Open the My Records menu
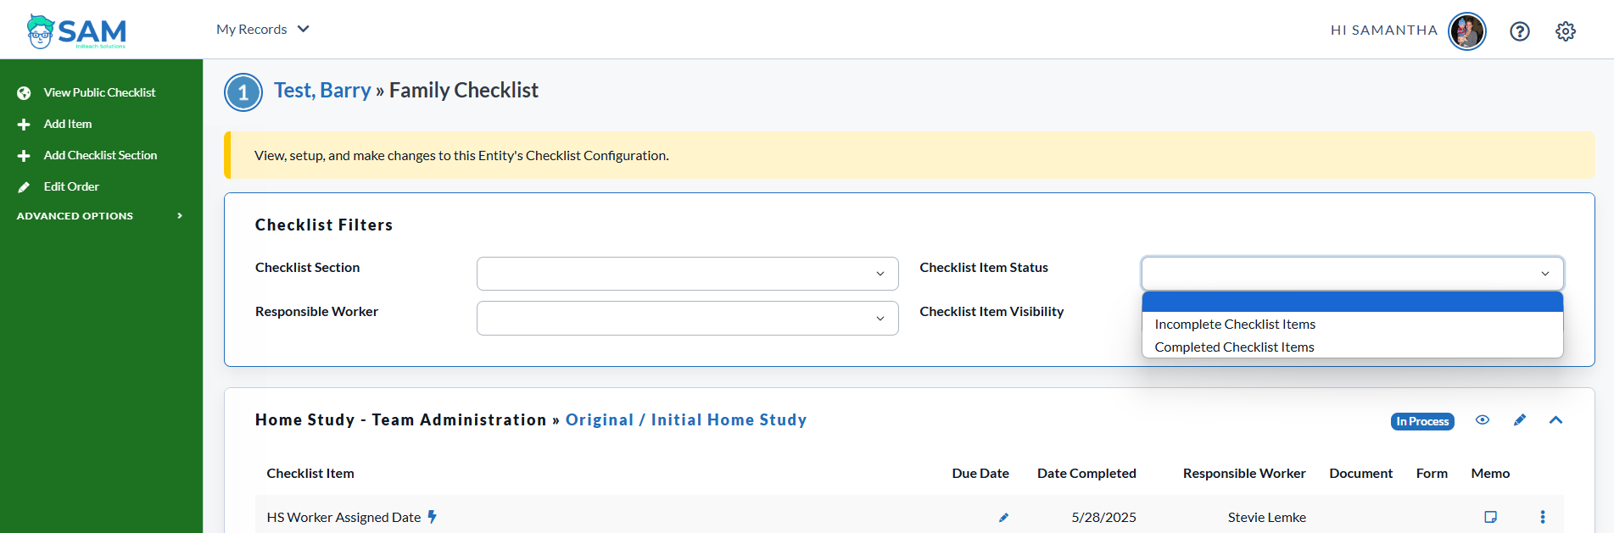 tap(262, 30)
